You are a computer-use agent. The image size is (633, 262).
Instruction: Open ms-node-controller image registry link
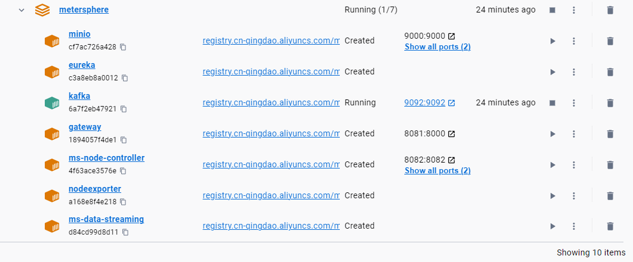click(271, 164)
